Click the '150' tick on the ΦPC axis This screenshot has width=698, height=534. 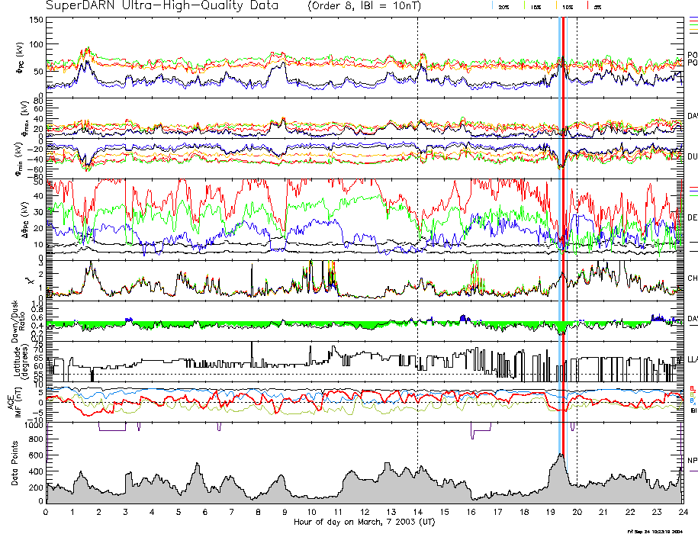click(36, 20)
